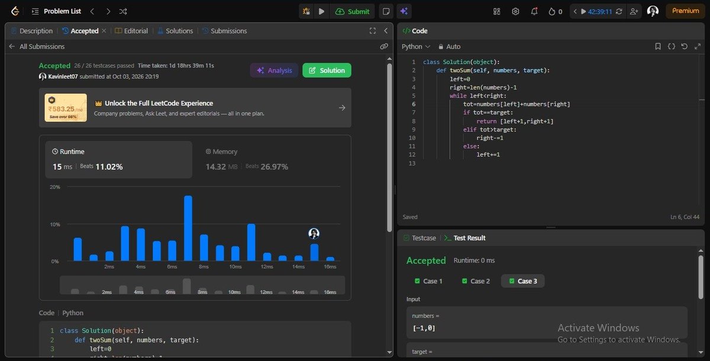Screen dimensions: 710x361
Task: Select Case 1 test result
Action: (428, 281)
